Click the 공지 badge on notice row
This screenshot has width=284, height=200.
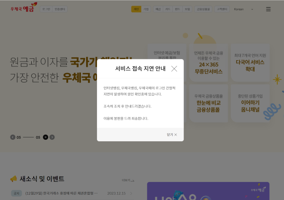point(17,193)
